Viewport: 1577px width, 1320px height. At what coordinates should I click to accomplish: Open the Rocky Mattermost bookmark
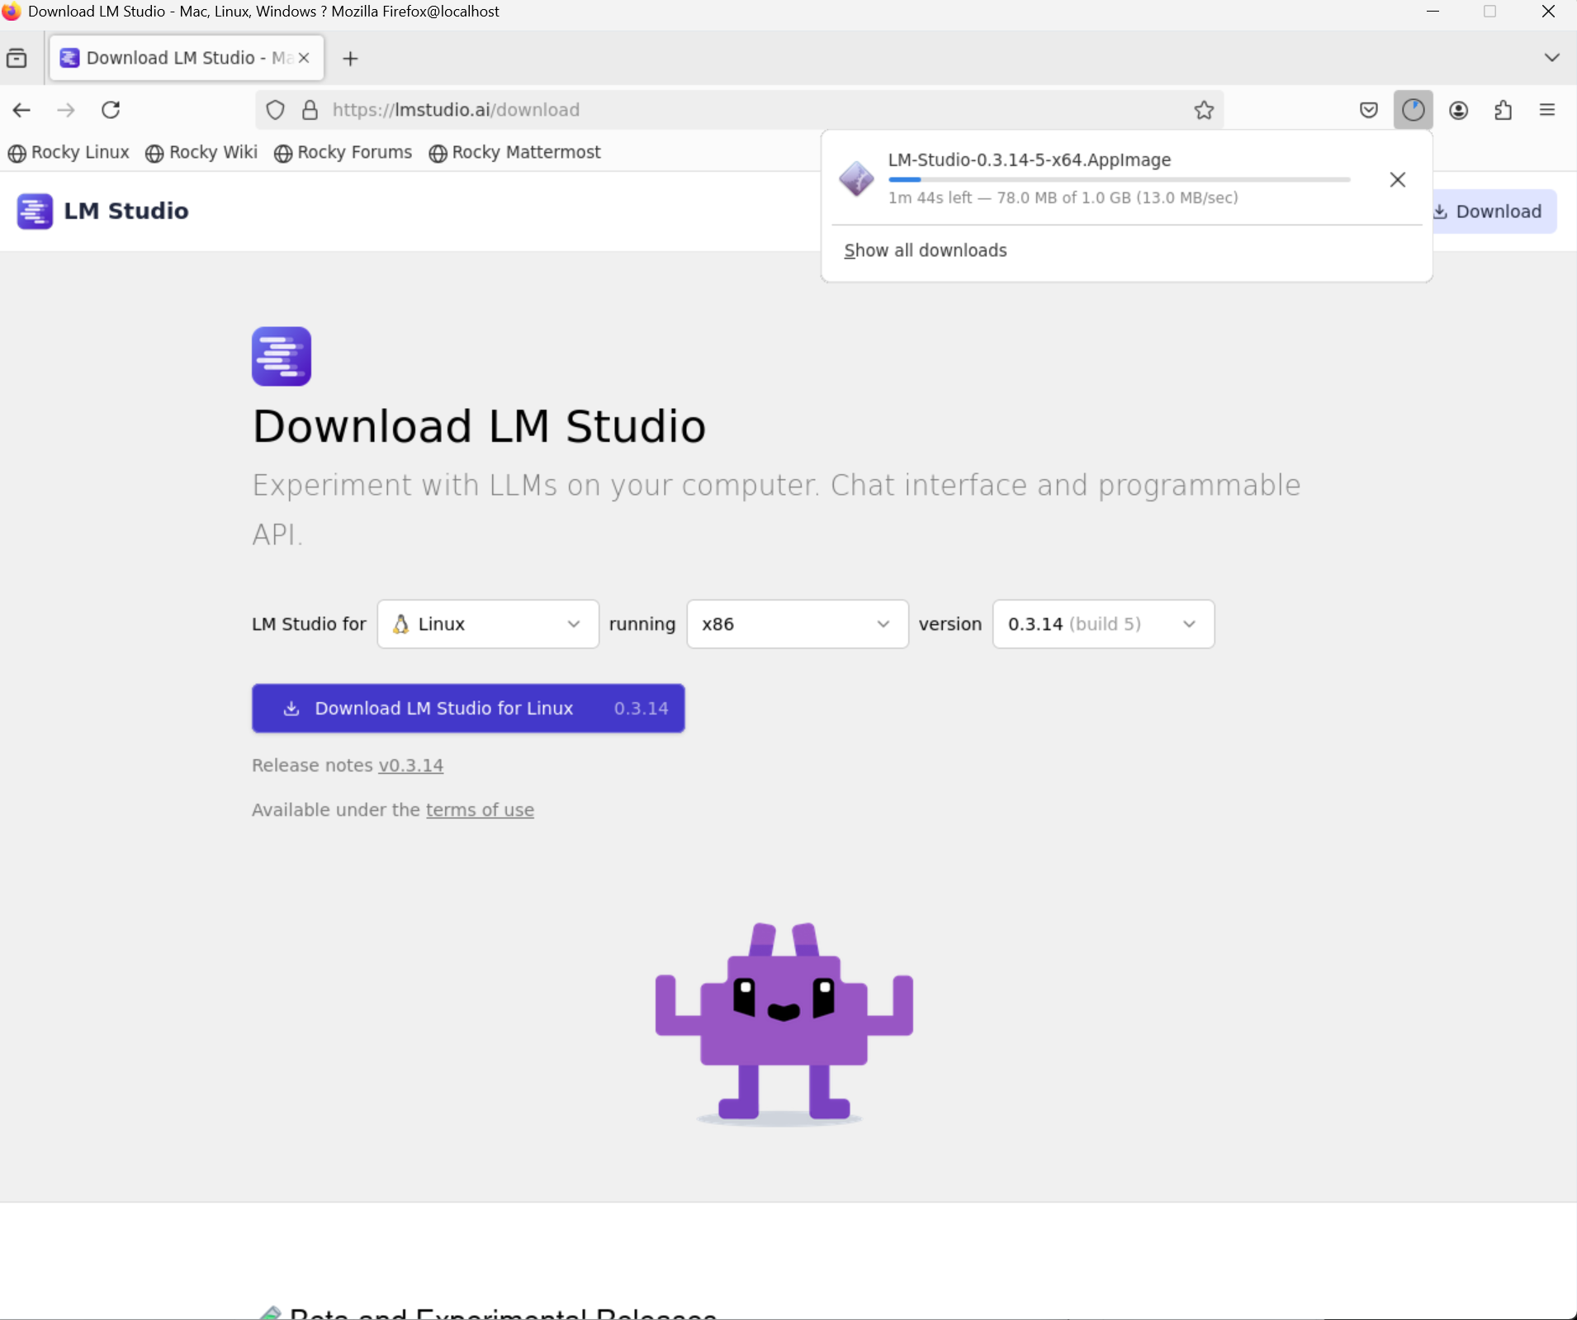click(x=514, y=152)
